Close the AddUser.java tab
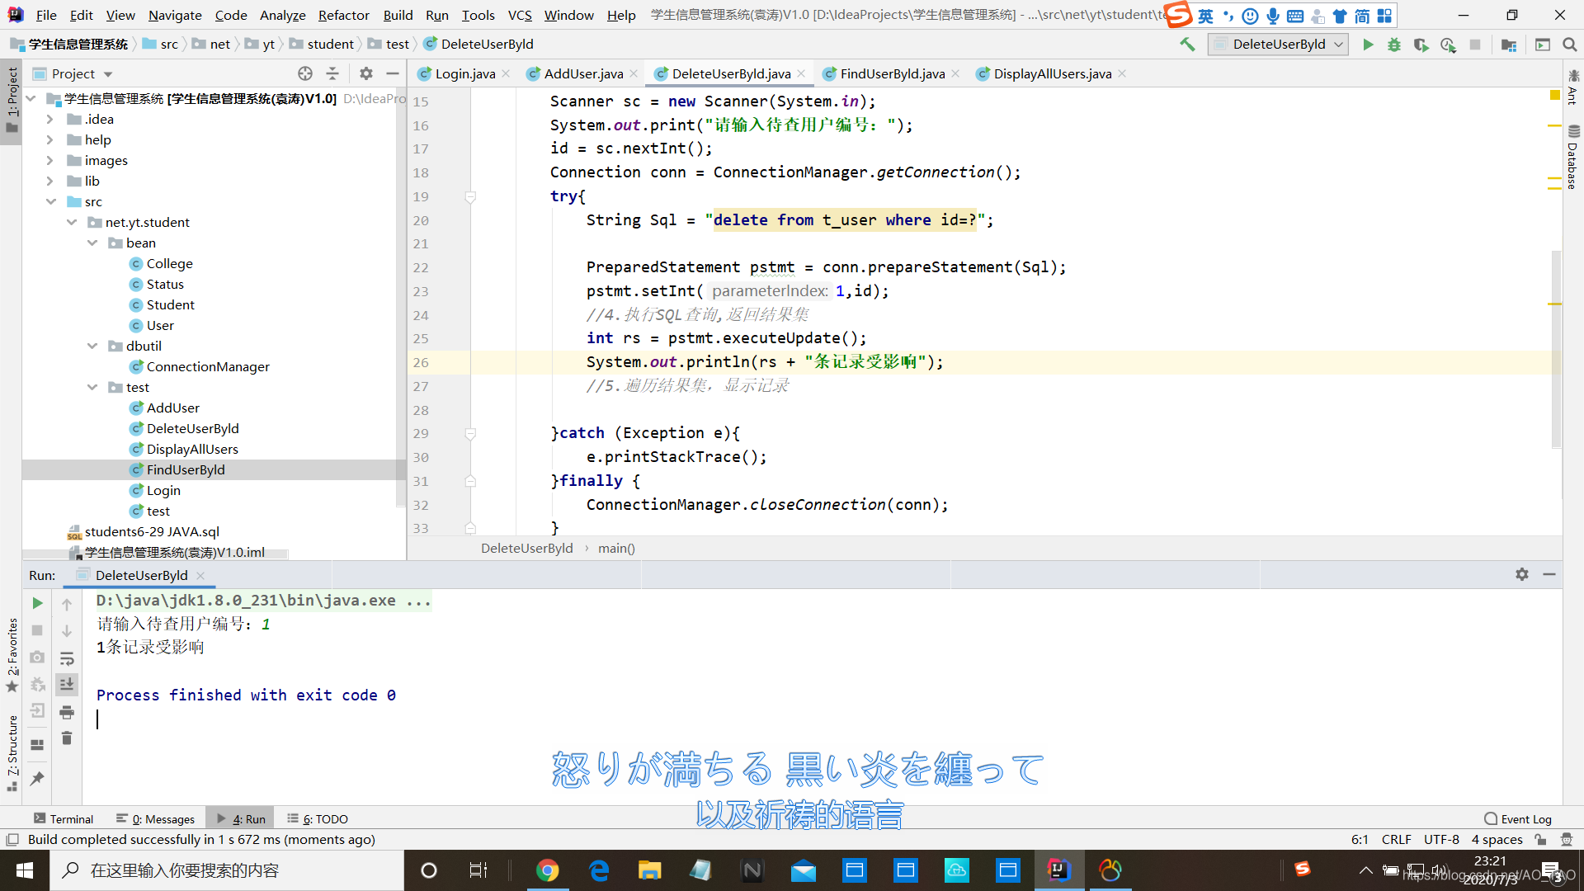 [x=634, y=73]
